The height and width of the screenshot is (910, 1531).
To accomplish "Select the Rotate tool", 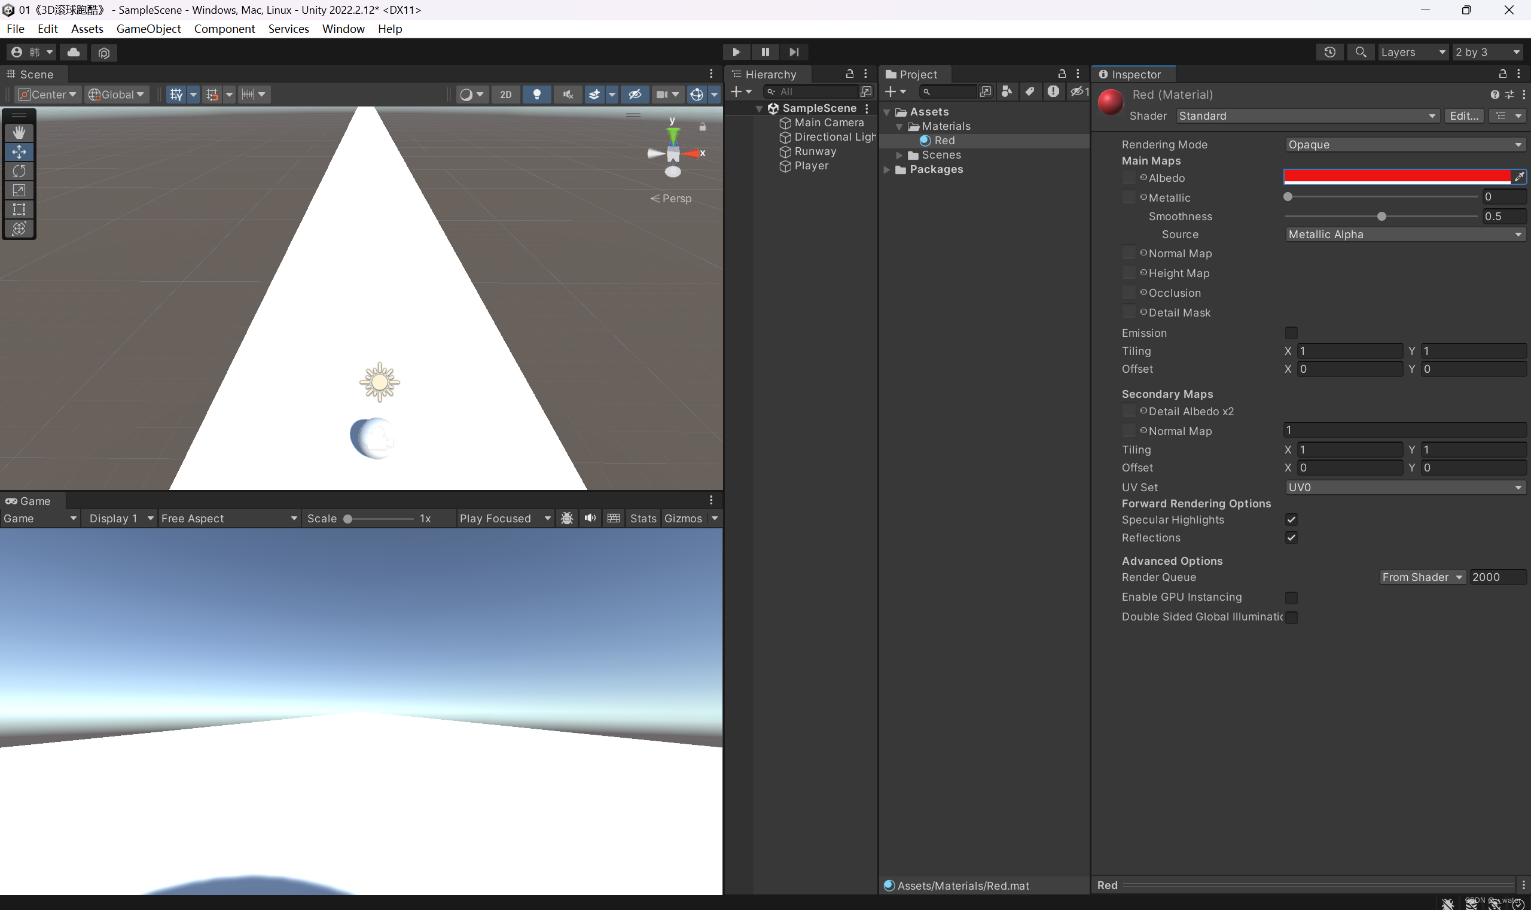I will pyautogui.click(x=19, y=171).
